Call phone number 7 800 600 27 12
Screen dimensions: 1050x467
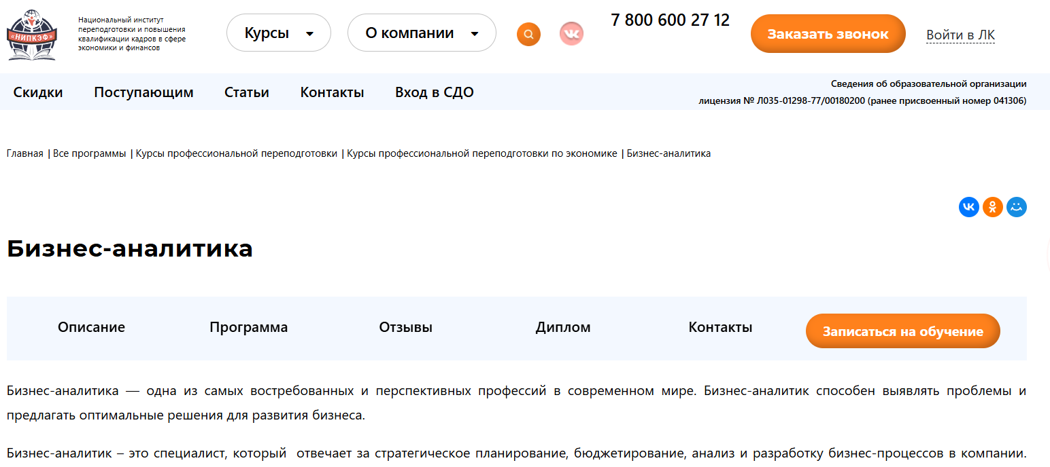670,20
